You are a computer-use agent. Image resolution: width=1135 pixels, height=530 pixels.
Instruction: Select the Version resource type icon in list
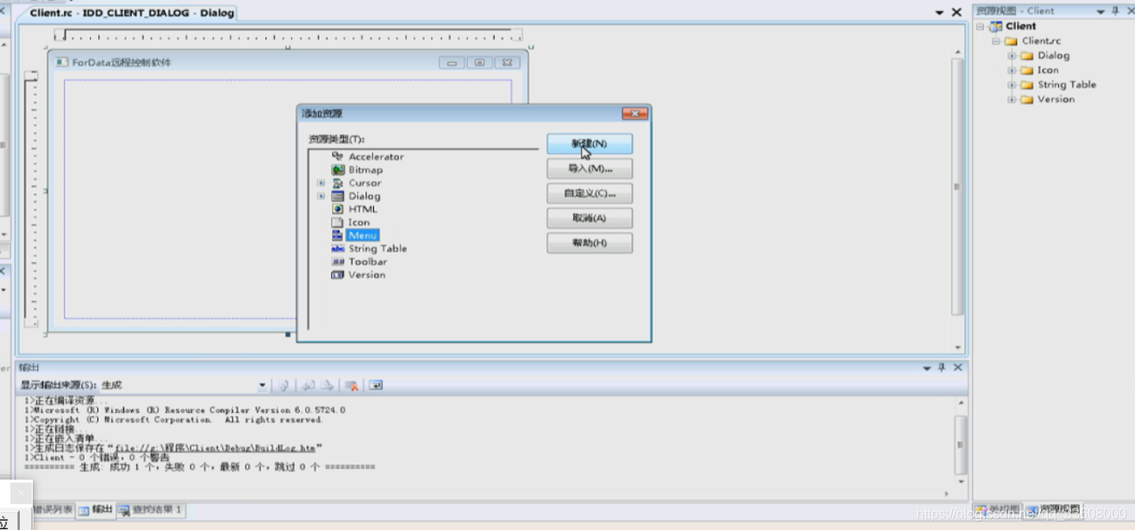pyautogui.click(x=338, y=275)
